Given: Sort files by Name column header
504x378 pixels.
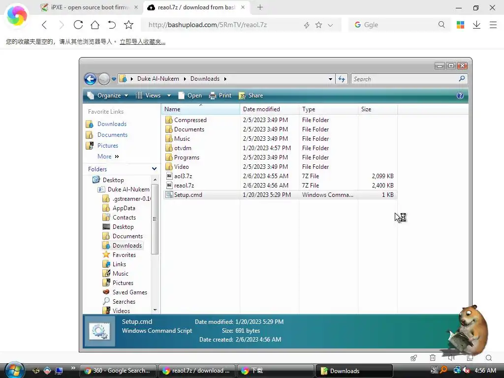Looking at the screenshot, I should click(201, 109).
